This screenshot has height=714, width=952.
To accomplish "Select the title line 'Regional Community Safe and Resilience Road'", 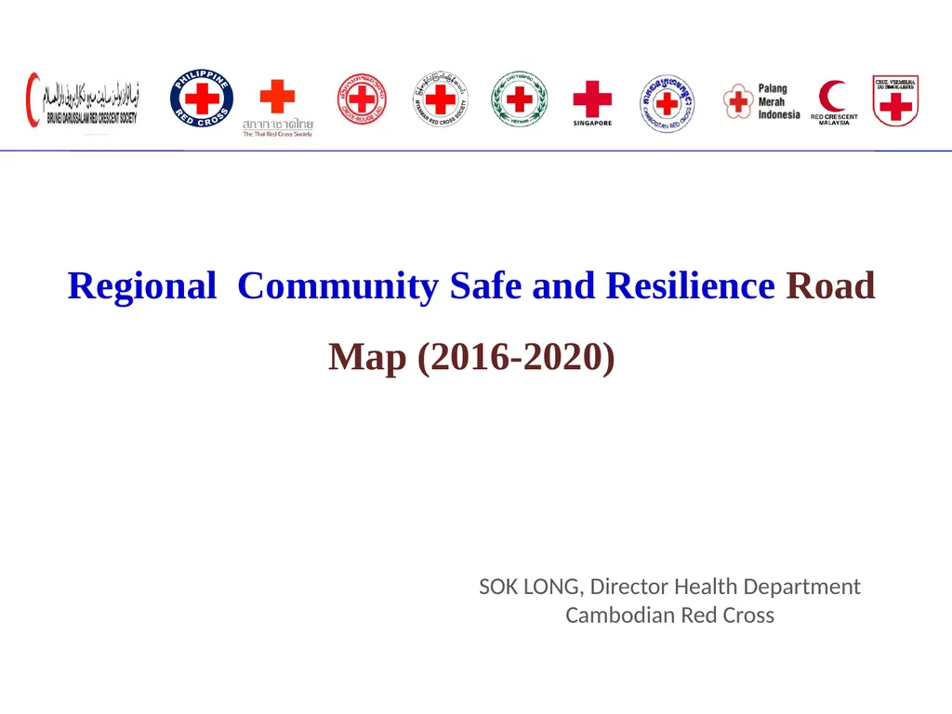I will pyautogui.click(x=471, y=285).
